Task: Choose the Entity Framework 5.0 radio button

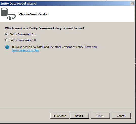Action: 7,40
